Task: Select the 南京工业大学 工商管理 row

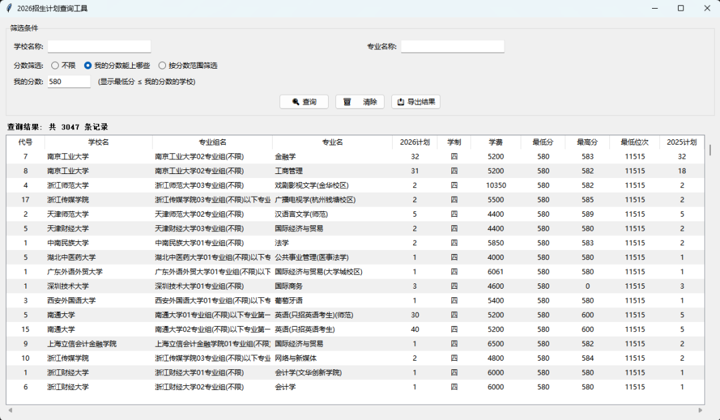Action: [355, 171]
